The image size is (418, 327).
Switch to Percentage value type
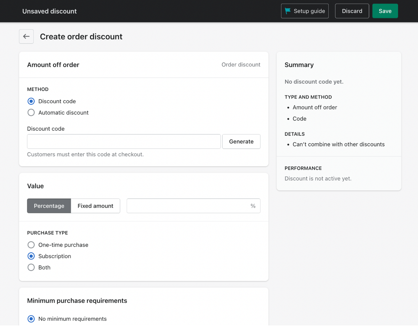[49, 206]
